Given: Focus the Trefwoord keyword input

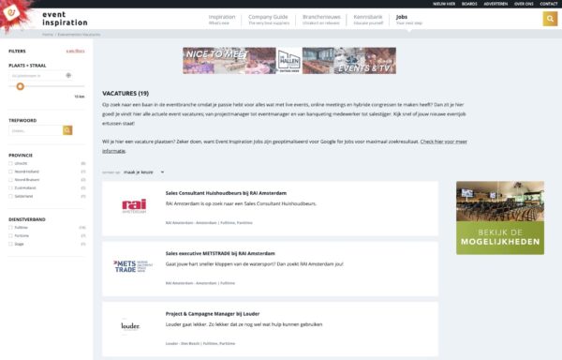Looking at the screenshot, I should point(36,130).
